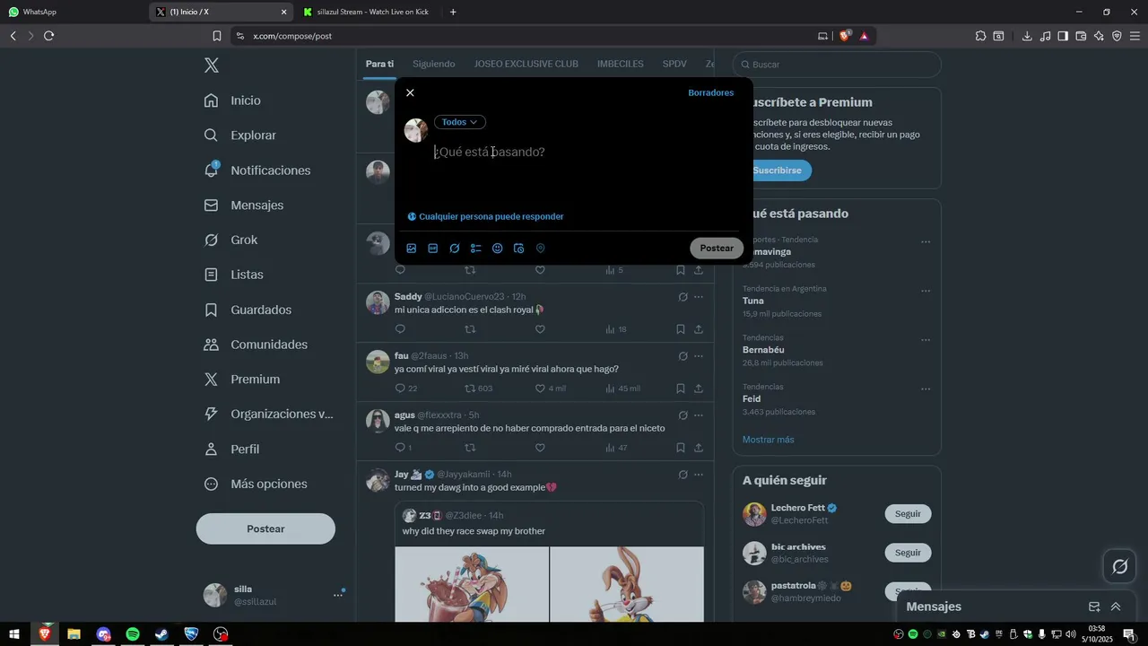Viewport: 1148px width, 646px height.
Task: Enhance post with Grok icon in composer
Action: 455,249
